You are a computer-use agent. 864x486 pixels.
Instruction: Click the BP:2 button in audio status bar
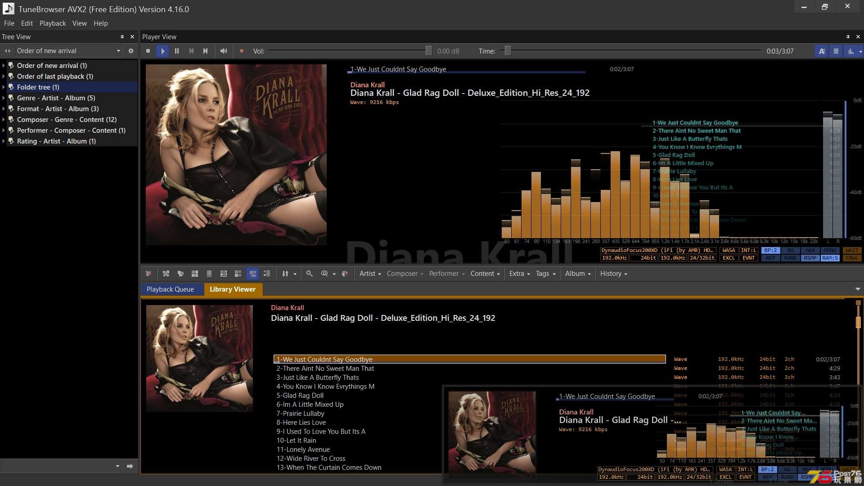769,250
